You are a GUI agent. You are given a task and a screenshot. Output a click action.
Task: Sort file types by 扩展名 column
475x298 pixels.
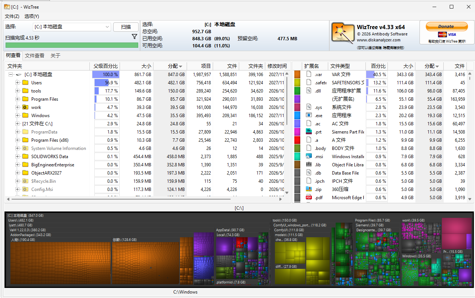tap(315, 66)
